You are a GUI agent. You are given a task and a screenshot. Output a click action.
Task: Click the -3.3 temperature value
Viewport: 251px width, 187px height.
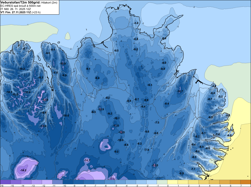click(x=232, y=130)
